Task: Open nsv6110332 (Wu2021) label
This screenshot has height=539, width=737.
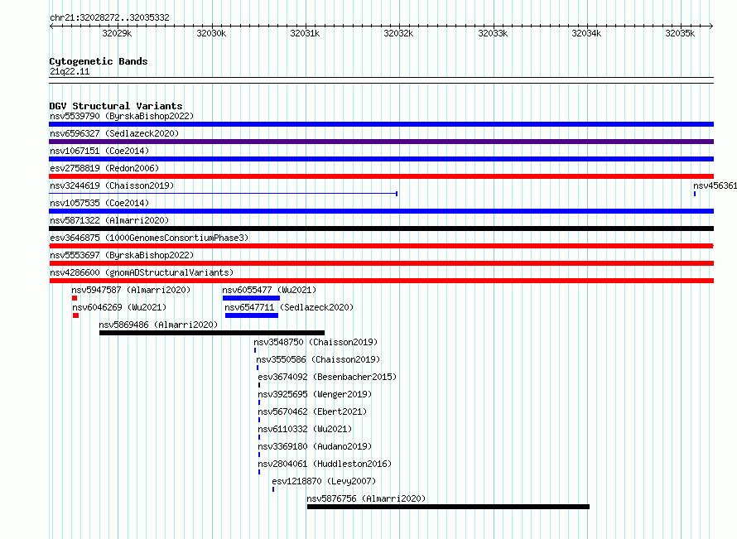Action: (x=305, y=429)
